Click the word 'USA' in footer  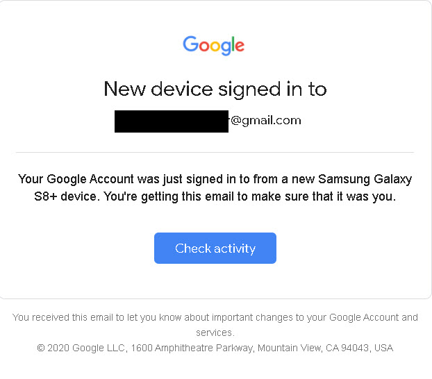tap(383, 348)
